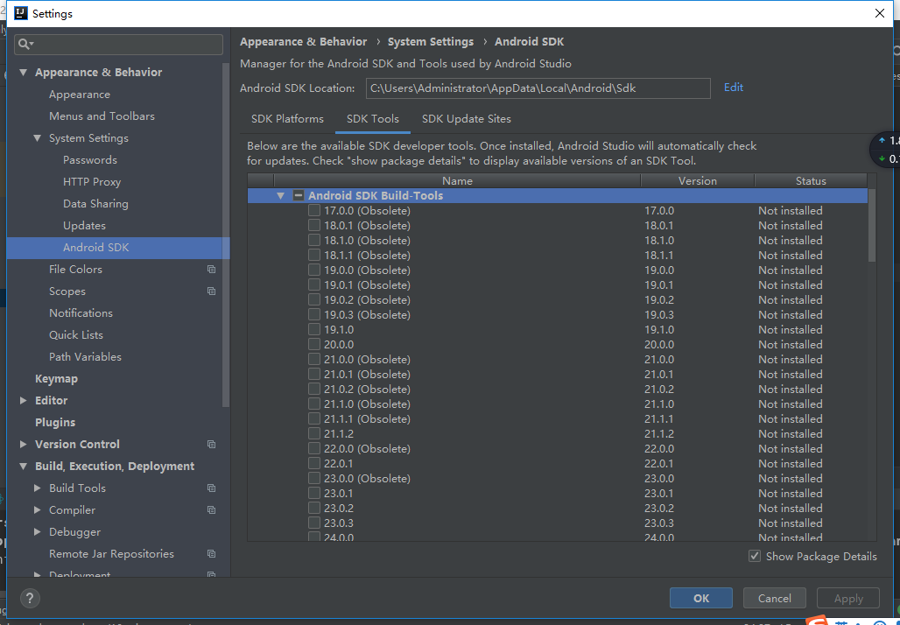Image resolution: width=900 pixels, height=625 pixels.
Task: Open the help question mark icon
Action: pos(30,598)
